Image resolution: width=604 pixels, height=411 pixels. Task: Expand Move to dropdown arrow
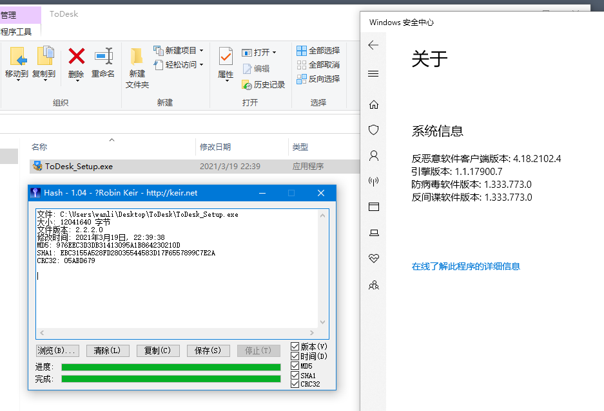(x=17, y=80)
